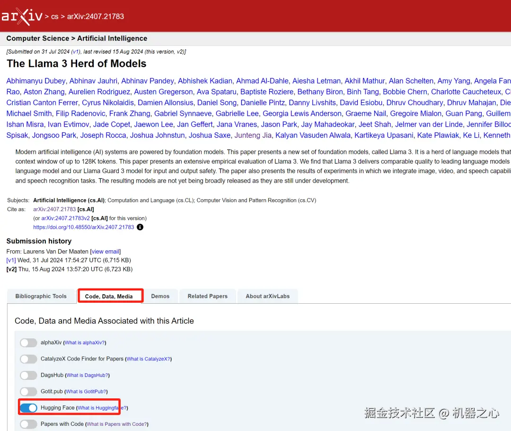Click author Junteng Jia
This screenshot has height=431, width=511.
click(x=253, y=135)
